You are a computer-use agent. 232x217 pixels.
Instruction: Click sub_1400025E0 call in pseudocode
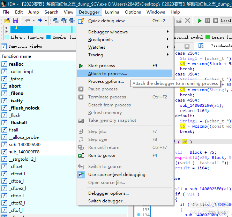207,189
